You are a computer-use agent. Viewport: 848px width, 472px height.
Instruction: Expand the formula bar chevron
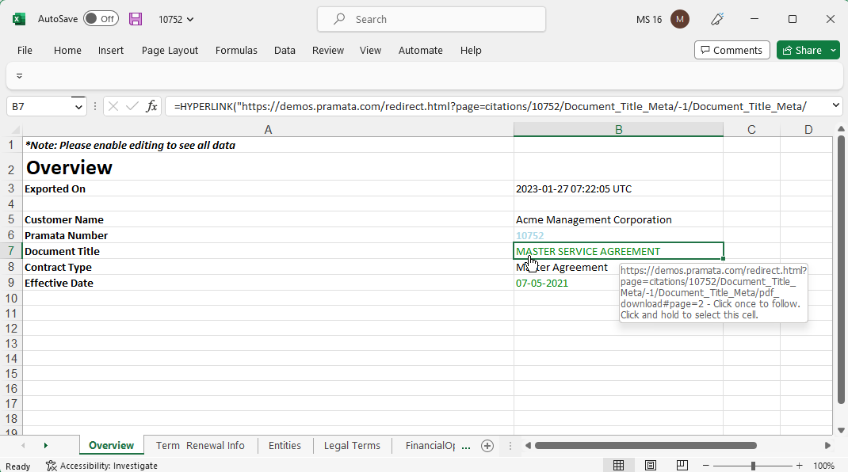(835, 105)
